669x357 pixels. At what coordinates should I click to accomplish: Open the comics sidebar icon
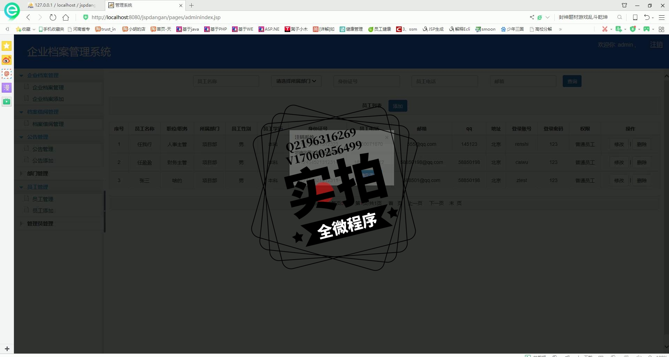pos(7,88)
